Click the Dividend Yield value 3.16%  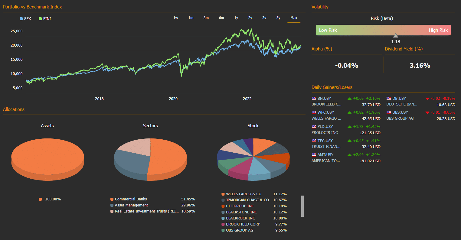pos(420,66)
